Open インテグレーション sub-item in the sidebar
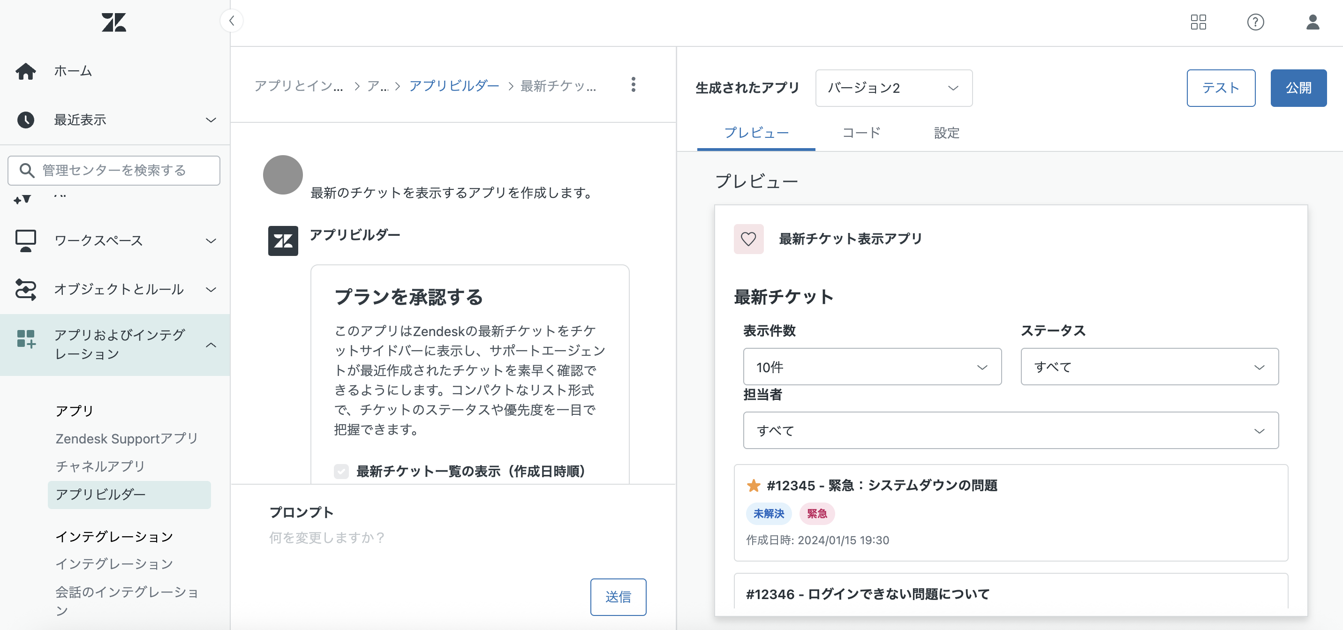 (x=114, y=564)
